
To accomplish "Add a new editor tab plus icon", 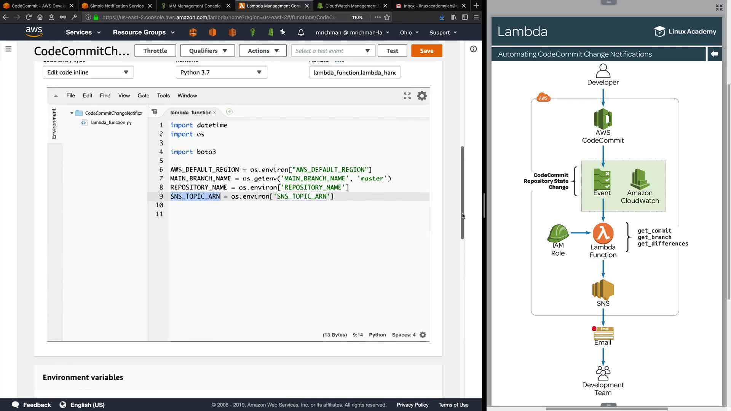I will coord(229,112).
